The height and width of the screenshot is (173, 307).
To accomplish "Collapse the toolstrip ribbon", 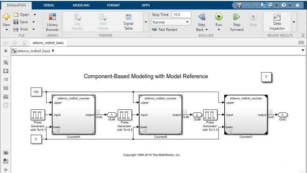I will [303, 35].
